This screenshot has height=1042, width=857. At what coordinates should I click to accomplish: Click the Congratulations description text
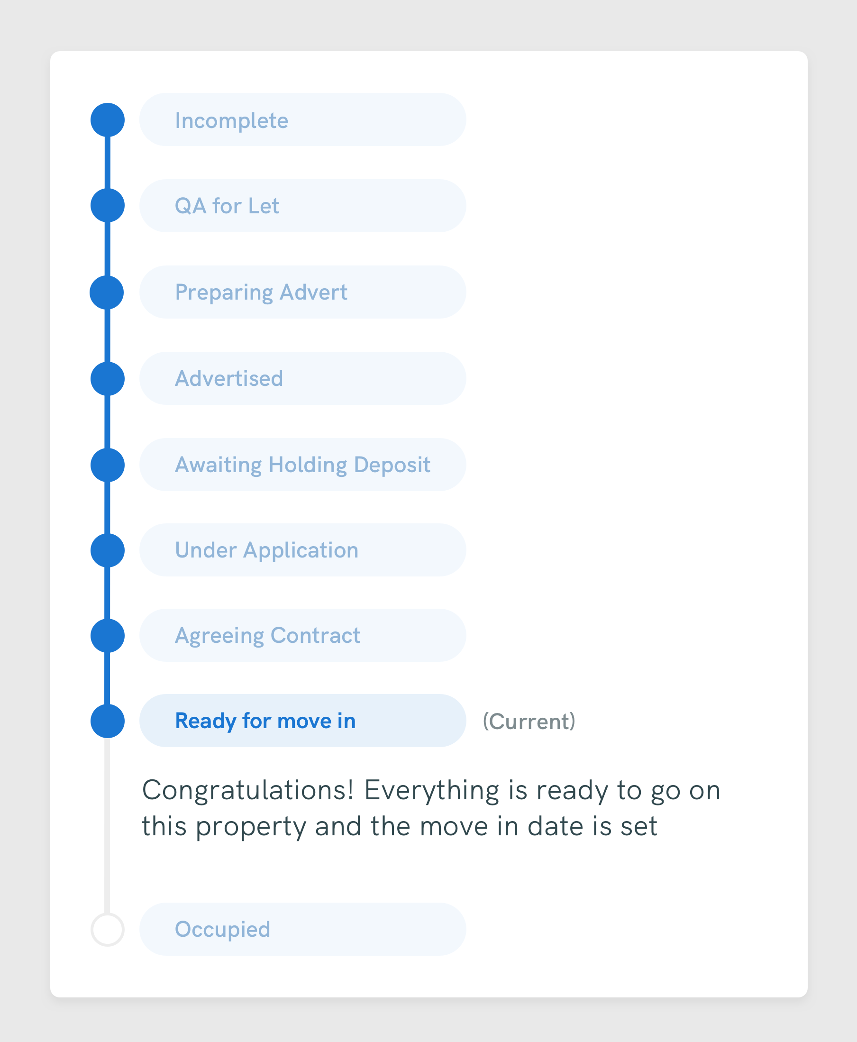[x=431, y=808]
